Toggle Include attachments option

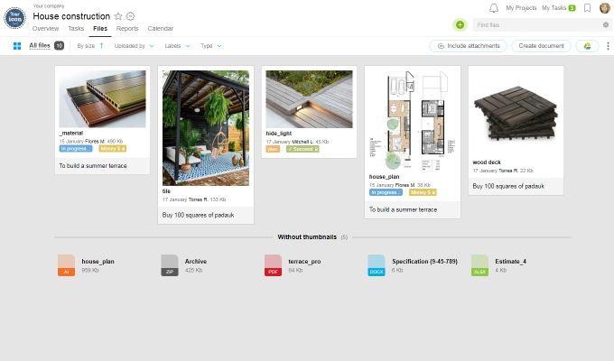pyautogui.click(x=468, y=45)
